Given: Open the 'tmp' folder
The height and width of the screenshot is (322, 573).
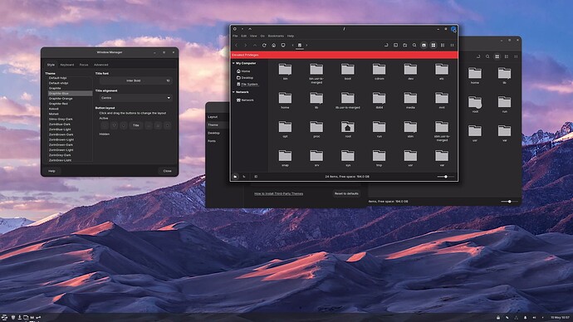Looking at the screenshot, I should [x=379, y=158].
